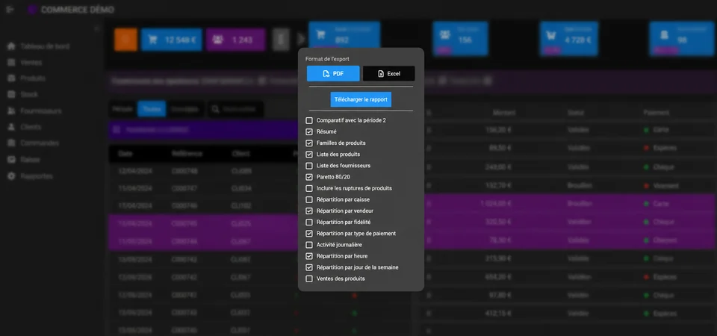
Task: Uncheck Familles de produits
Action: (309, 143)
